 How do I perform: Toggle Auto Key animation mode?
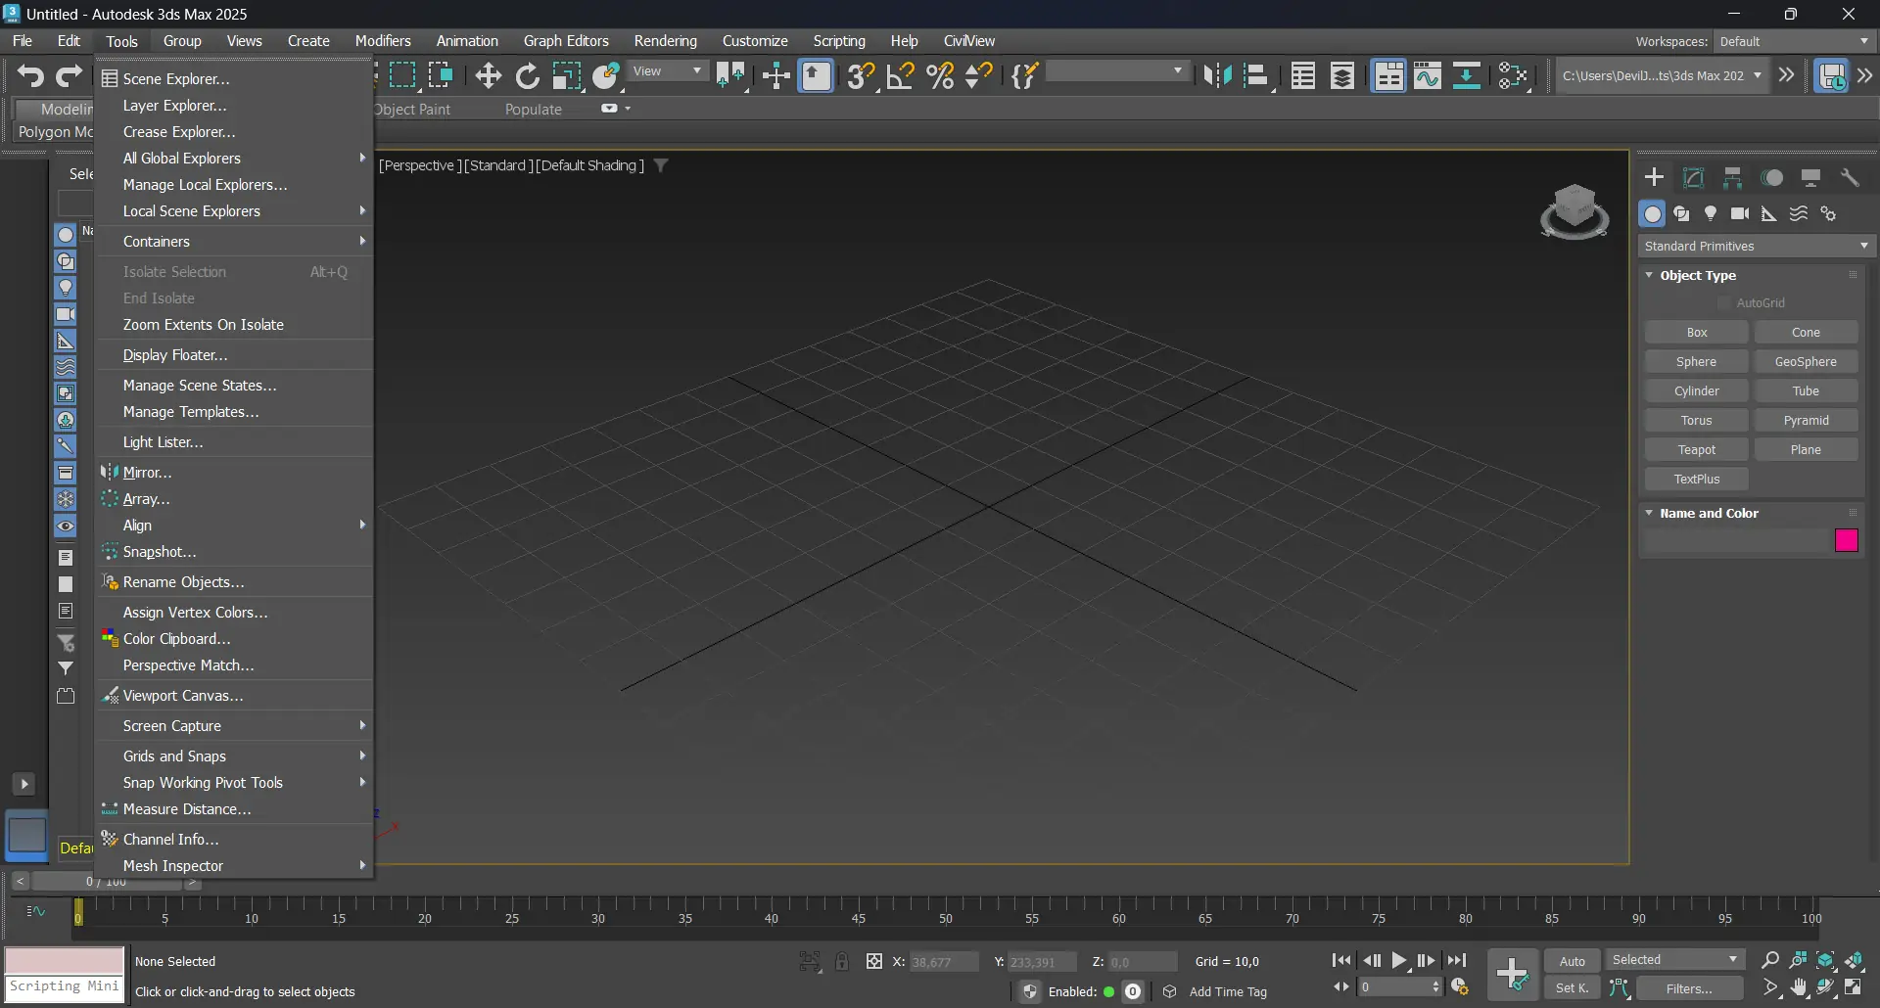1572,961
